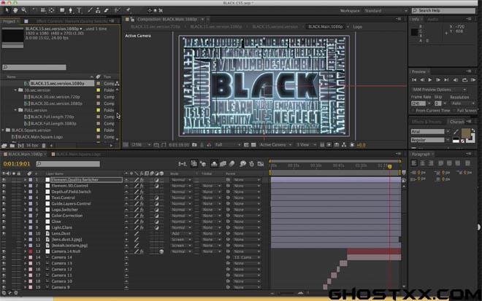Click the purple label of layer 1
482x301 pixels.
(31, 180)
